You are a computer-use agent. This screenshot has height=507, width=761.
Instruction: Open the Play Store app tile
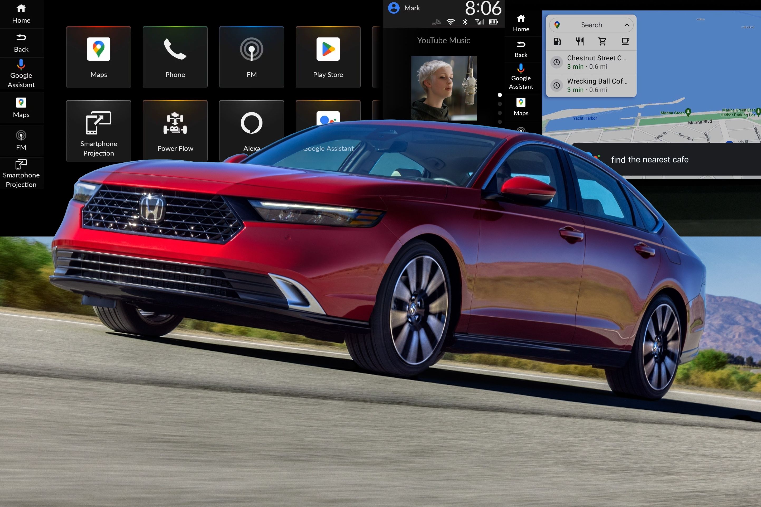click(x=328, y=57)
